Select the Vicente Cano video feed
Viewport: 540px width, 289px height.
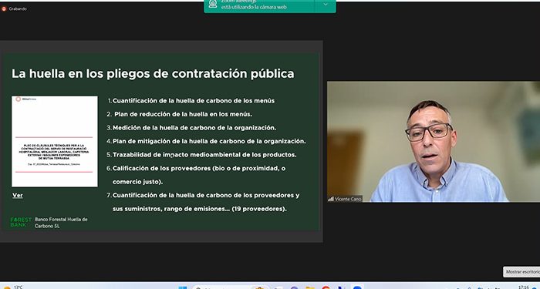(x=434, y=141)
